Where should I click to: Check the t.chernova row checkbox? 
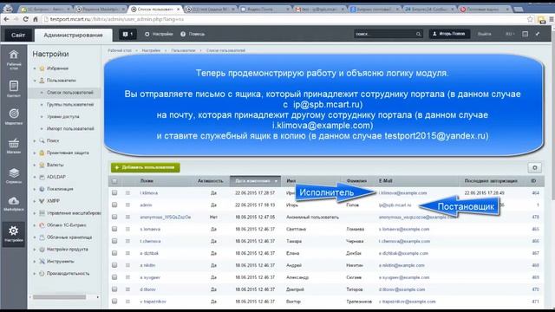(114, 241)
